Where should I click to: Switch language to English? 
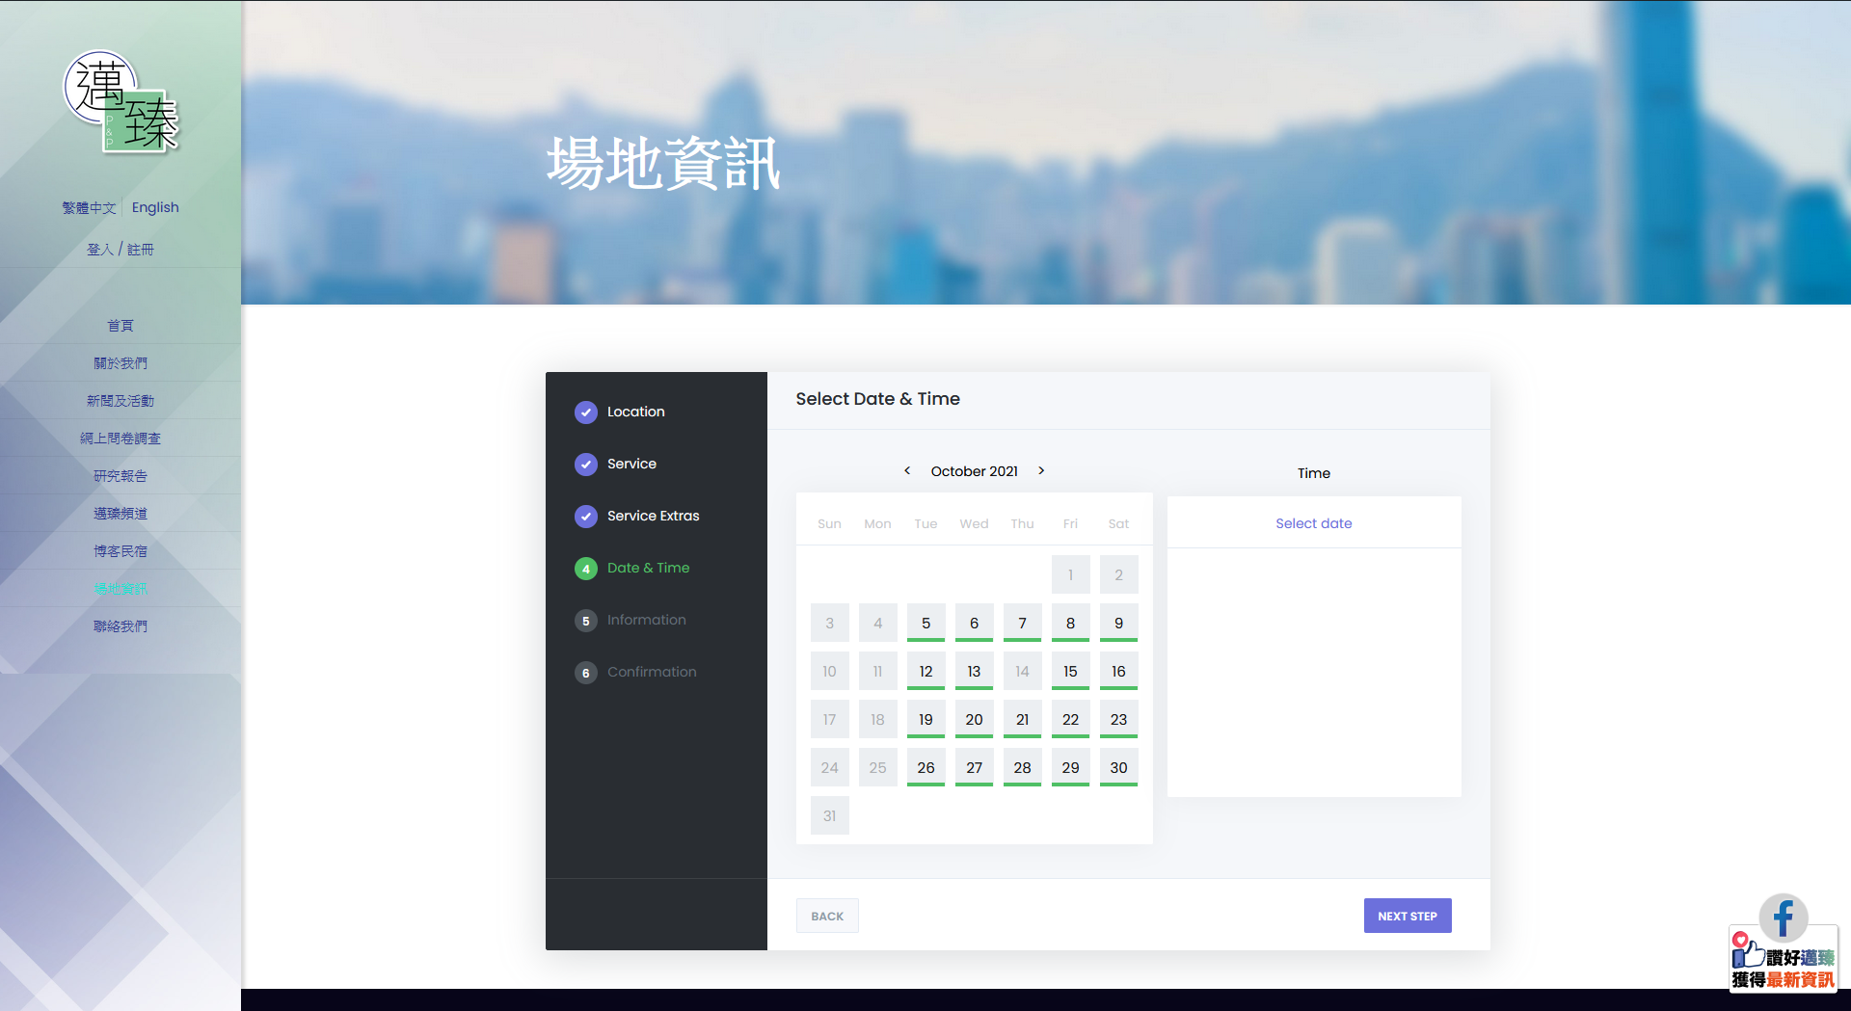(155, 207)
